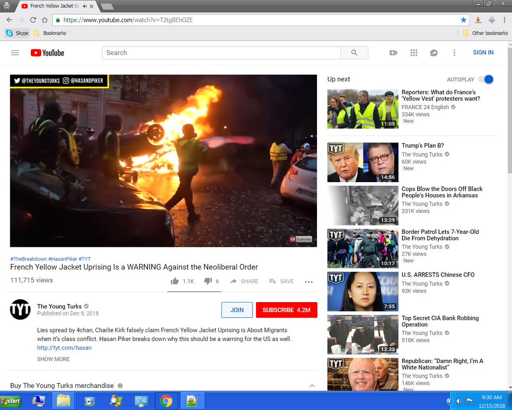Open the #TYT hashtag link
The height and width of the screenshot is (410, 512).
click(x=84, y=259)
